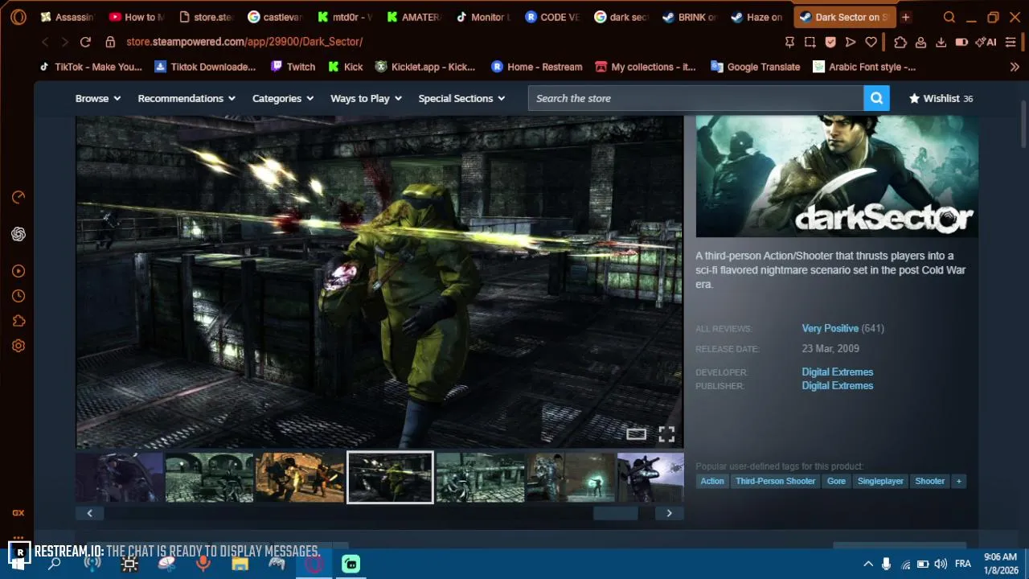Open the sidebar player icon
Screen dimensions: 1029x579
click(x=18, y=271)
